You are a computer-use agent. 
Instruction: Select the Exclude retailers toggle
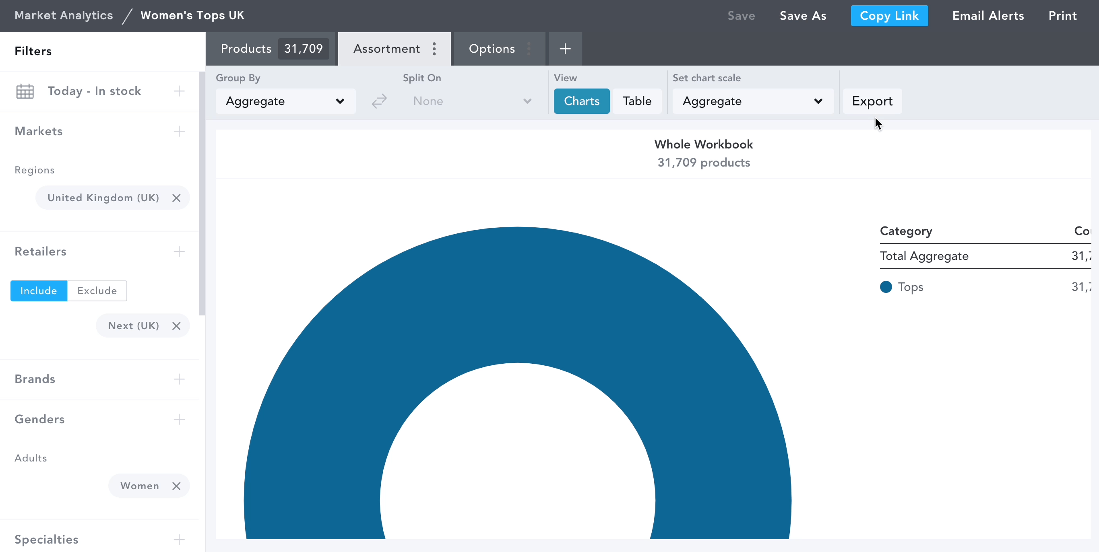97,291
